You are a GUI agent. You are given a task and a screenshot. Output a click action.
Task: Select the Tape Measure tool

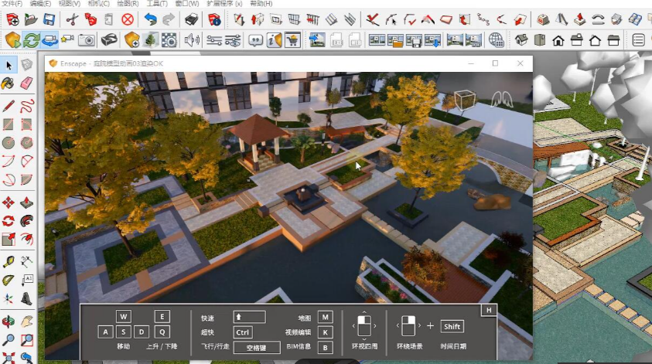[x=9, y=262]
